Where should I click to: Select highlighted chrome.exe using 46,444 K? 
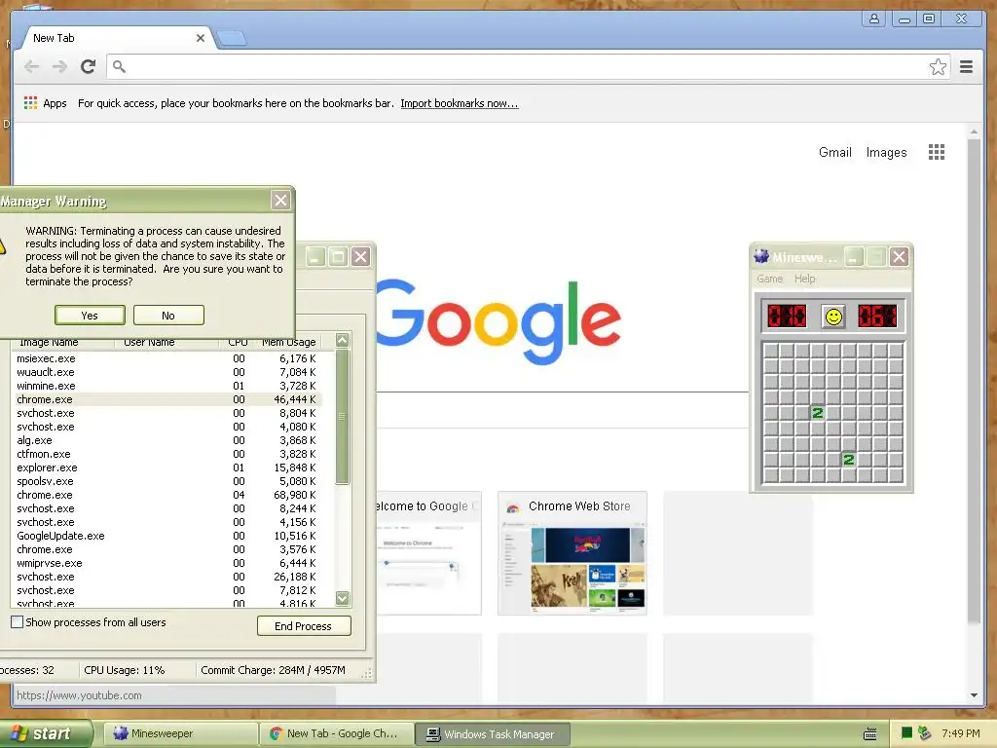point(168,399)
